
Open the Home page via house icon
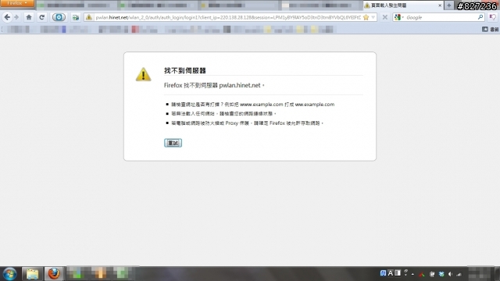(29, 17)
